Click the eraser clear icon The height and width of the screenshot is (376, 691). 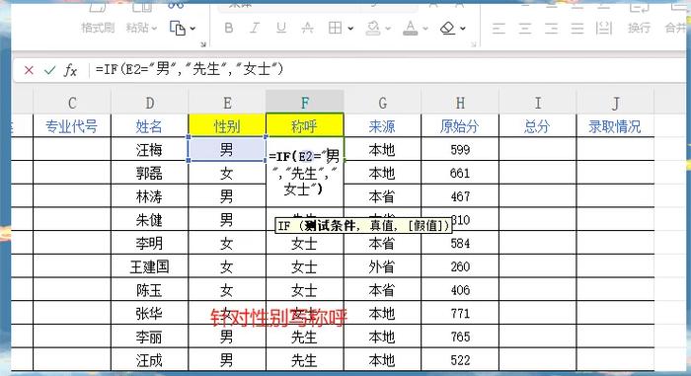click(447, 29)
